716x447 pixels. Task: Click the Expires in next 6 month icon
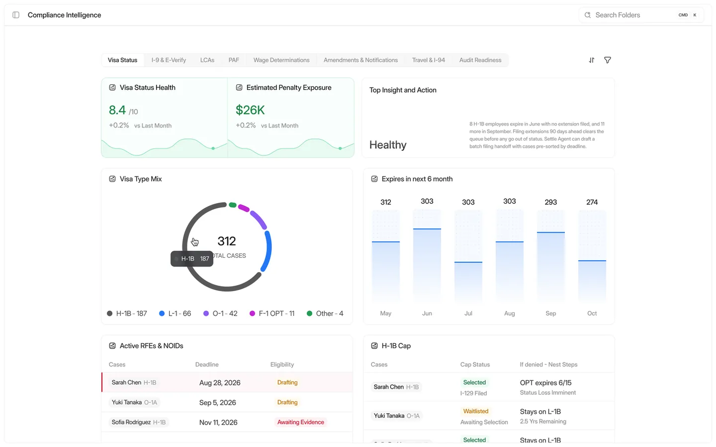pos(374,179)
